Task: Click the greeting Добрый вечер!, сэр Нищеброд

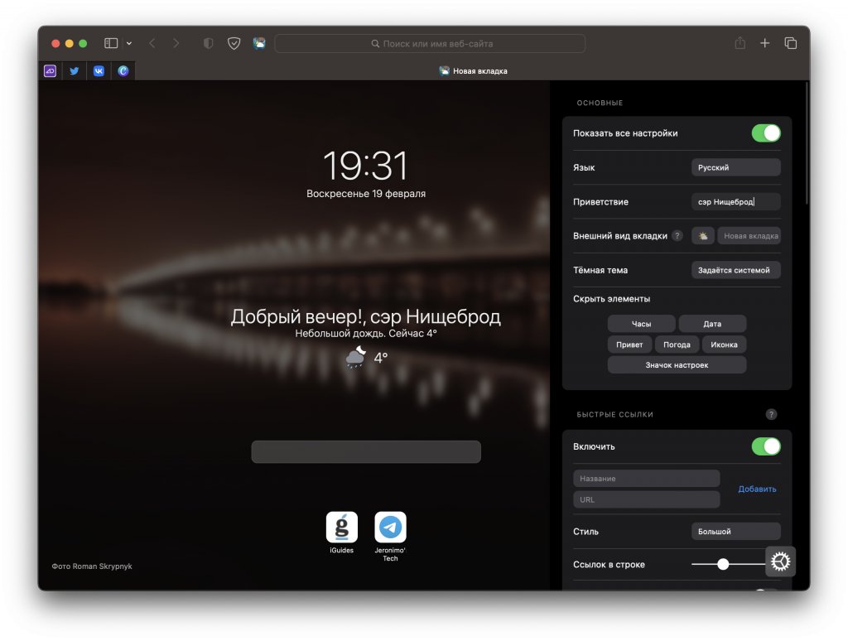Action: point(366,316)
